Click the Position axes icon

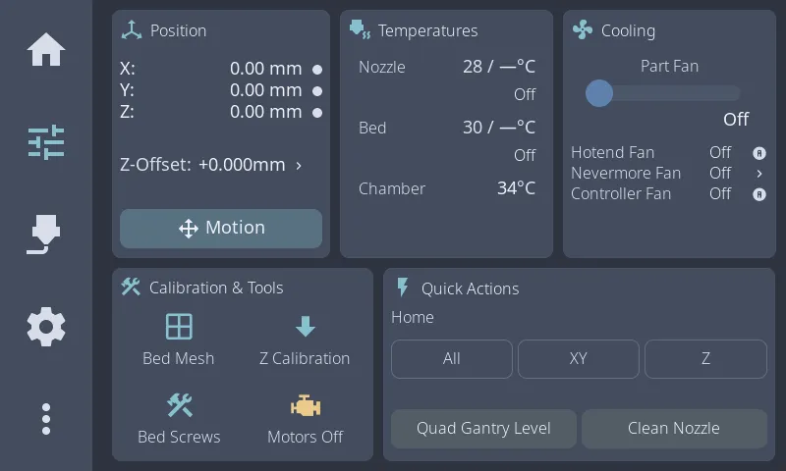pyautogui.click(x=132, y=30)
